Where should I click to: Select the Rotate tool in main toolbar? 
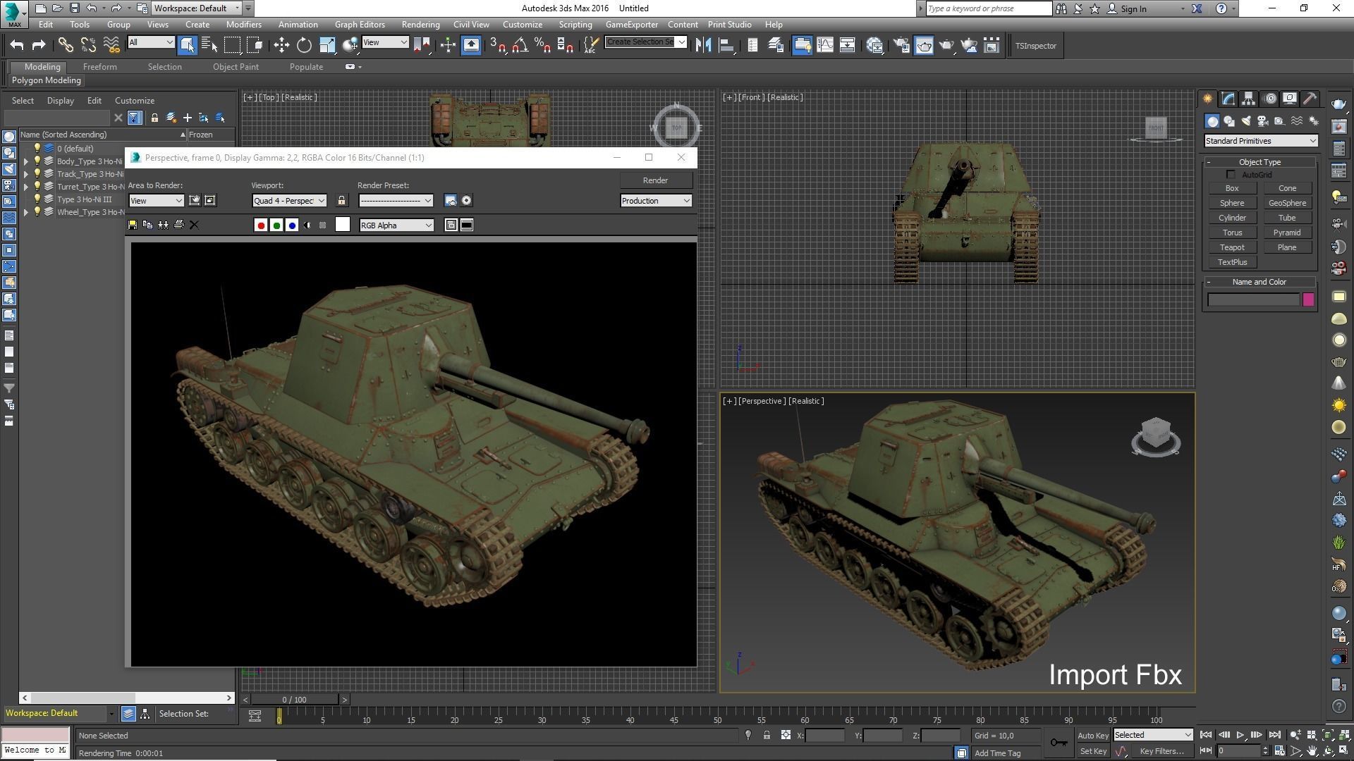[x=304, y=46]
